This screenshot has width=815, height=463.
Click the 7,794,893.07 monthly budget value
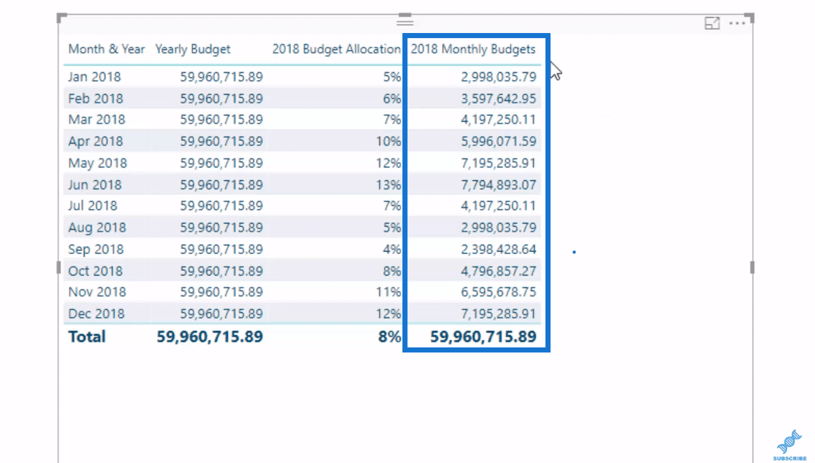coord(498,185)
